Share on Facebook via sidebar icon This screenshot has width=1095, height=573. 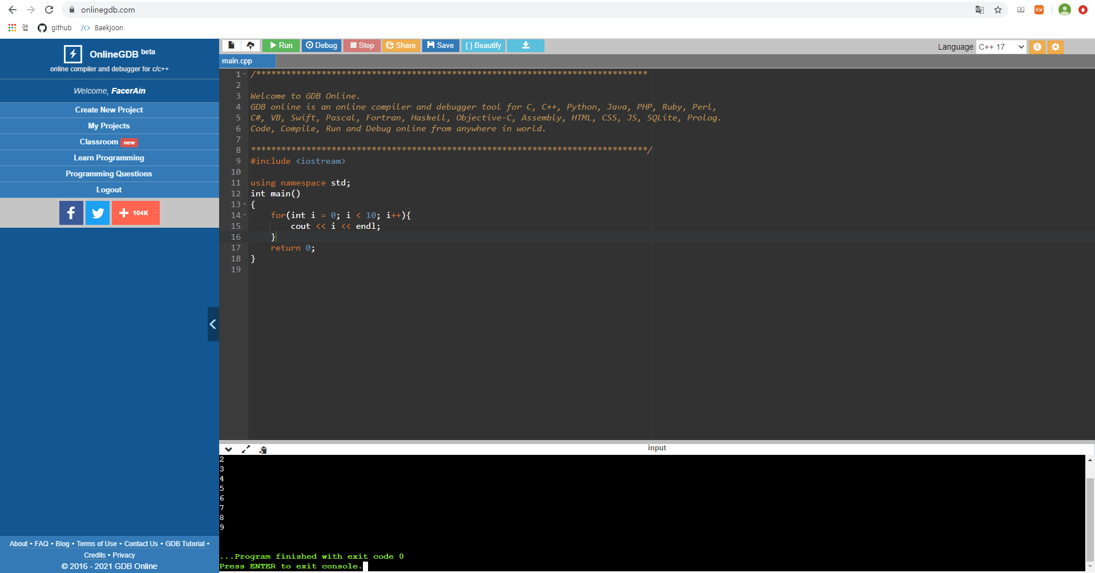coord(71,213)
